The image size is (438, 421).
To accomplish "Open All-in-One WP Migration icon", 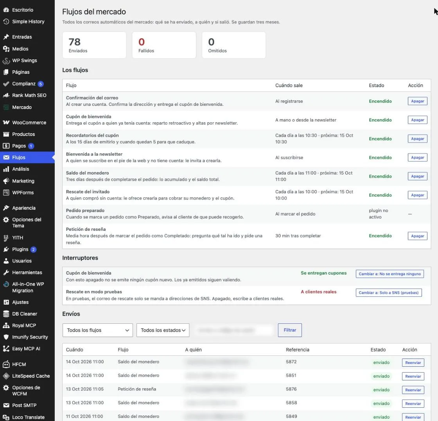I will point(6,284).
